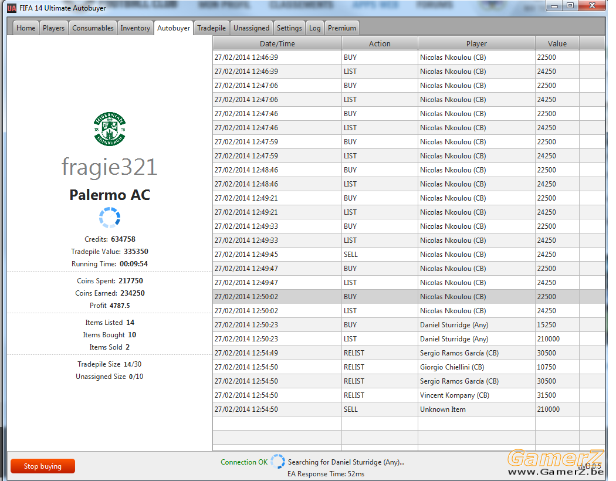
Task: Click the Coins Earned value 234250
Action: tap(133, 293)
